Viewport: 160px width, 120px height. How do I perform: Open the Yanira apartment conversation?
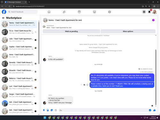pyautogui.click(x=19, y=24)
